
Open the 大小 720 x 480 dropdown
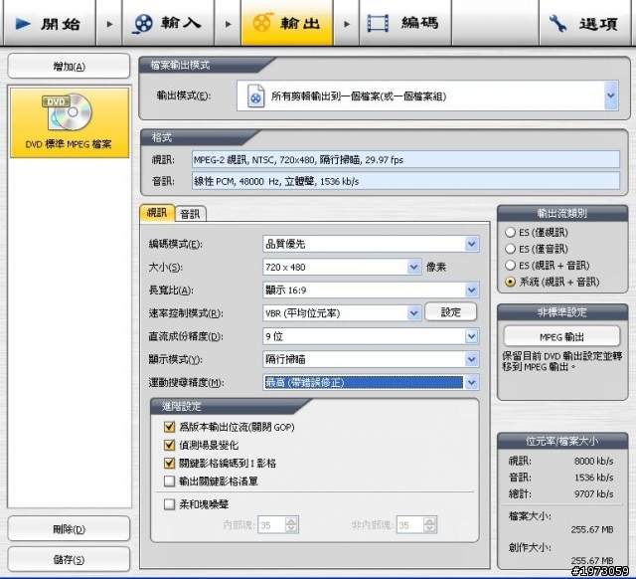pyautogui.click(x=413, y=268)
